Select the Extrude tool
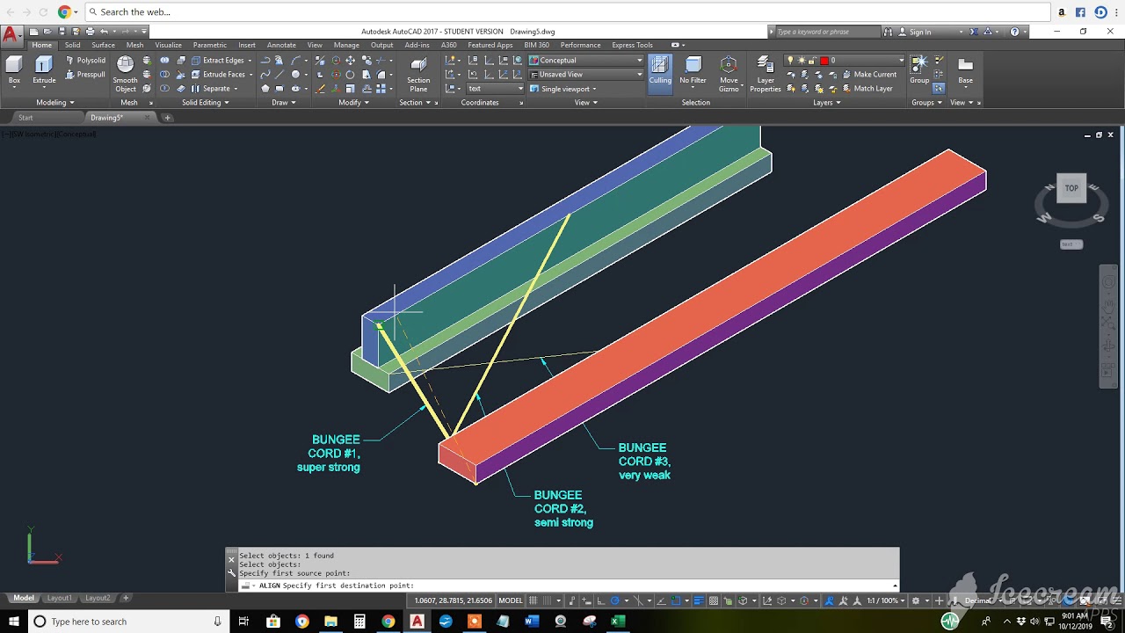Image resolution: width=1125 pixels, height=633 pixels. point(44,70)
